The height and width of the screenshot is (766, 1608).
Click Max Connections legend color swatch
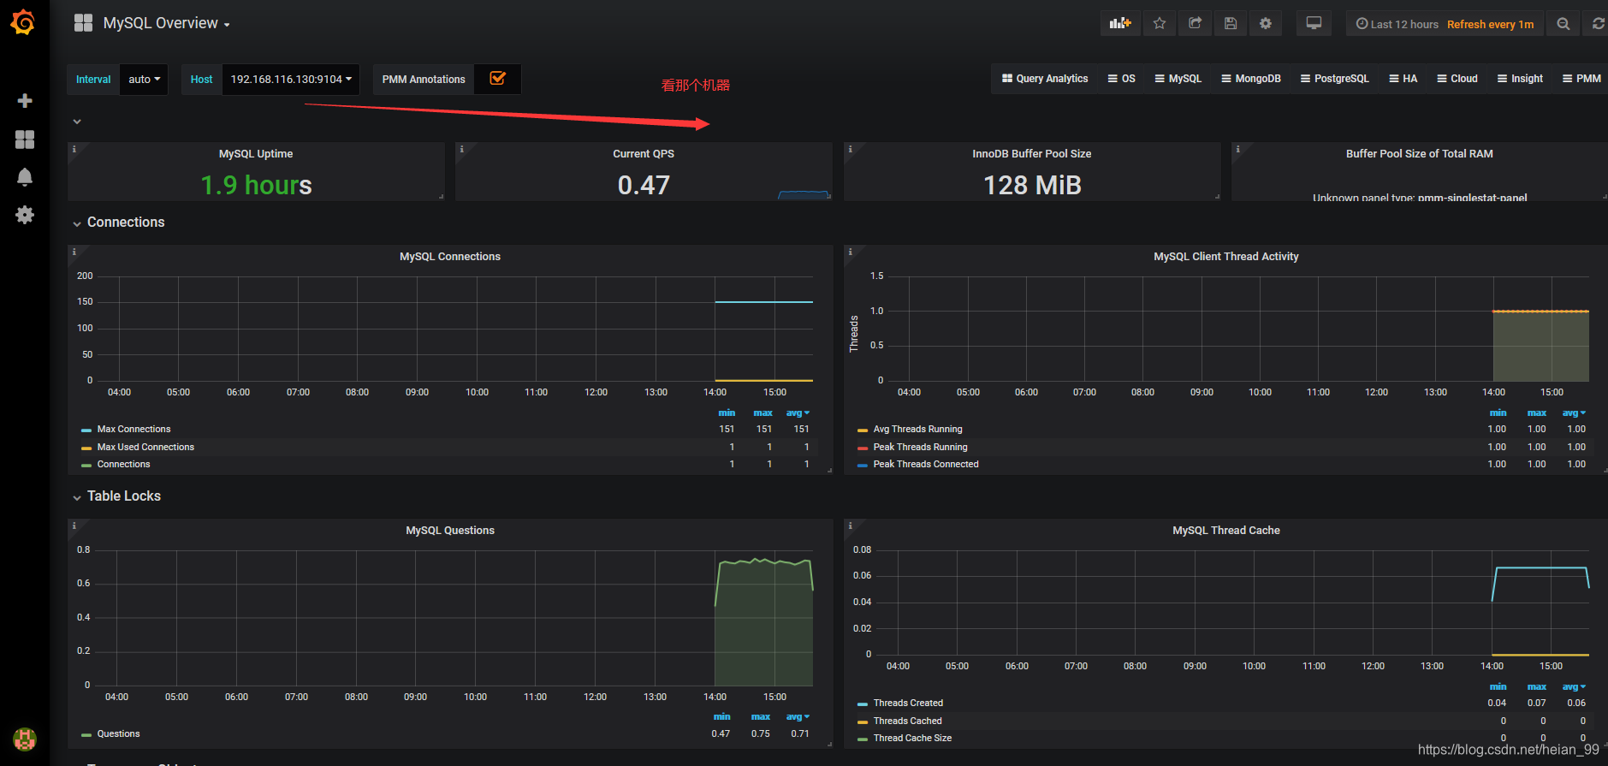[x=86, y=430]
